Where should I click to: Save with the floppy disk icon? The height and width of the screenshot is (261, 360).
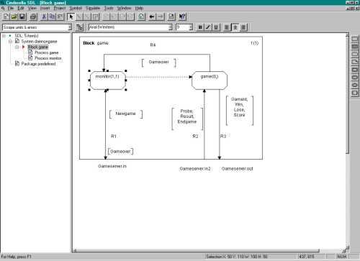22,17
